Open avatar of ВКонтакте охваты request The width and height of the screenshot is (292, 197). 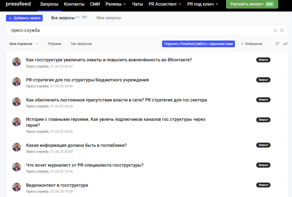coord(17,62)
